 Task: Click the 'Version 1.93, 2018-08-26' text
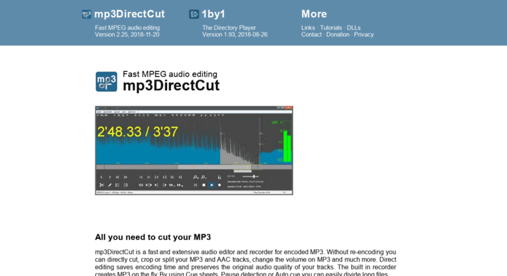point(235,35)
